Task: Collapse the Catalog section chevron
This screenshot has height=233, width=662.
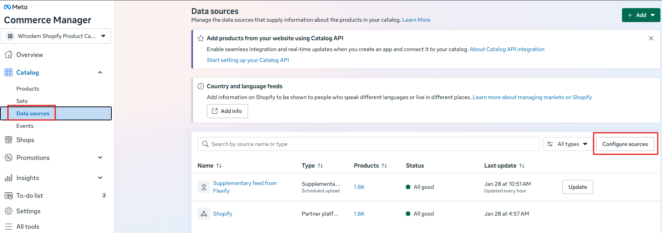Action: 100,72
